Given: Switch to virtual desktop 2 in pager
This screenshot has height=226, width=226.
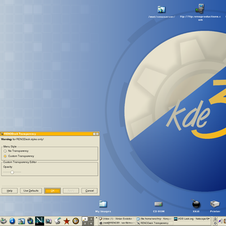Looking at the screenshot, I should [x=85, y=223].
